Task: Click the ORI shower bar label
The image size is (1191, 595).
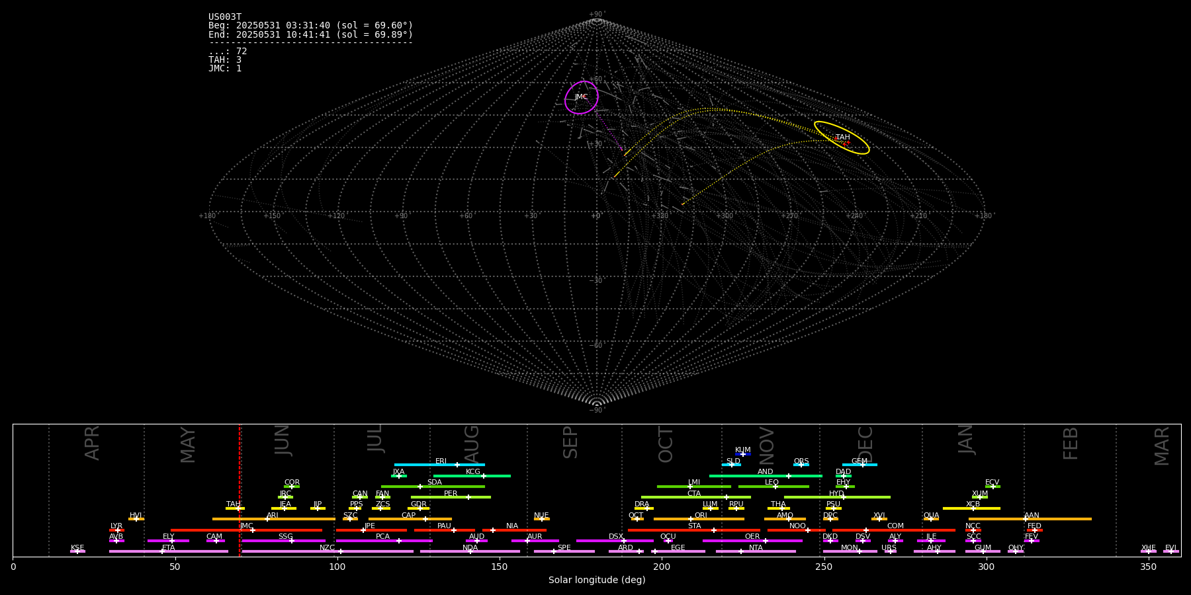Action: click(x=701, y=516)
